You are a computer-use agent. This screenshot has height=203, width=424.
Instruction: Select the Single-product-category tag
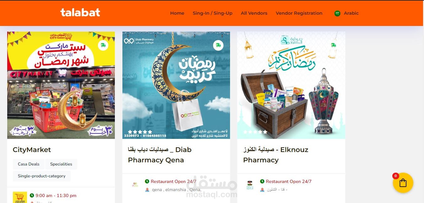coord(42,176)
